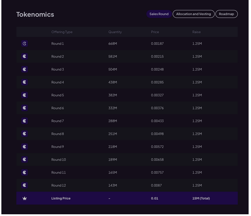Click the Round 8 token icon
The image size is (251, 216).
(24, 134)
